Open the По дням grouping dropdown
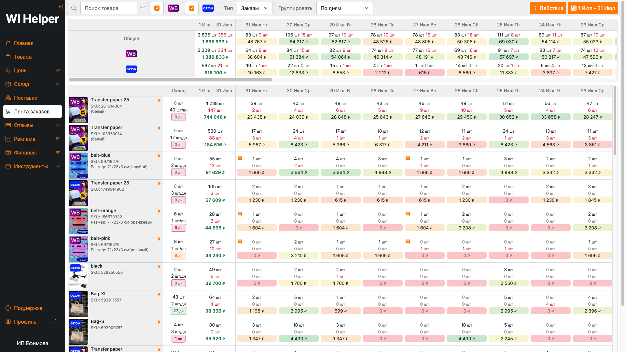The width and height of the screenshot is (625, 352). [344, 8]
